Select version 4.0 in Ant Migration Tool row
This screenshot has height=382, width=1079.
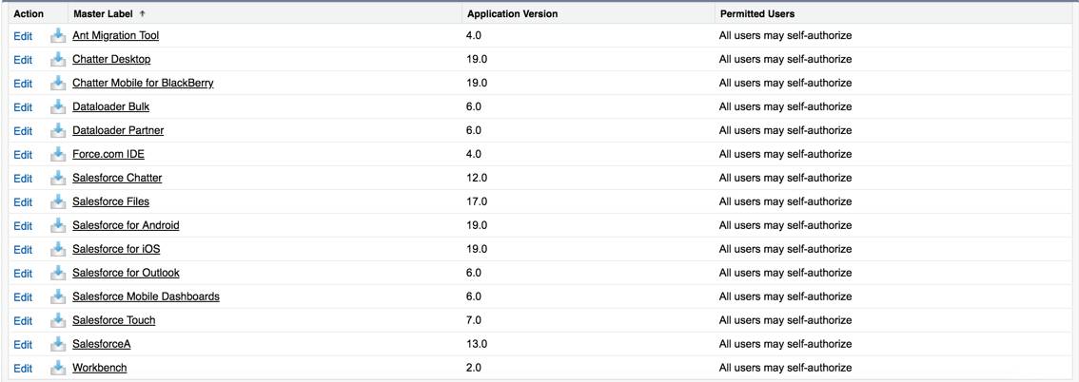click(x=474, y=35)
